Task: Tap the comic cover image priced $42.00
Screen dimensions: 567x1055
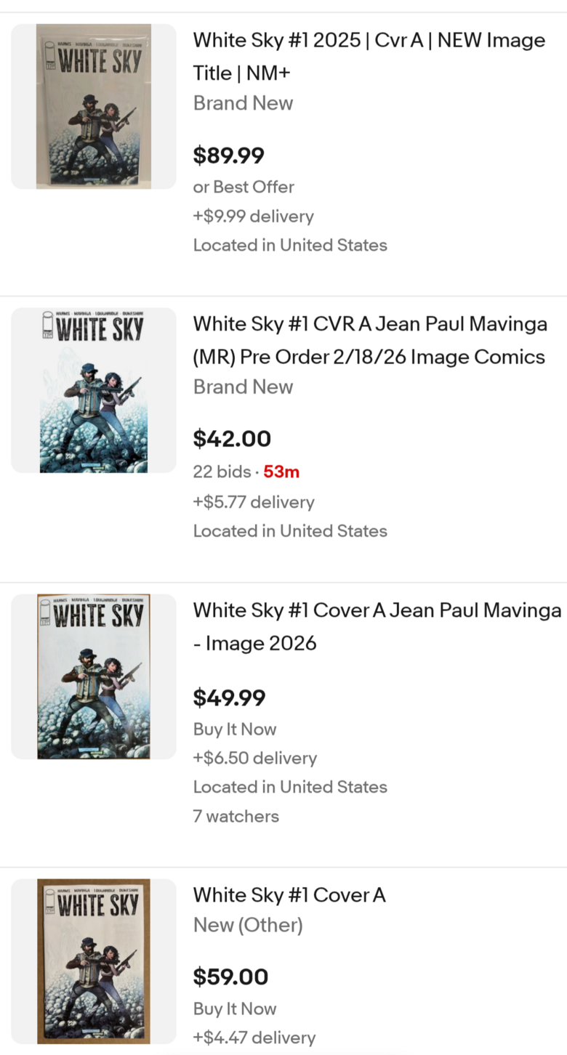Action: [x=94, y=390]
